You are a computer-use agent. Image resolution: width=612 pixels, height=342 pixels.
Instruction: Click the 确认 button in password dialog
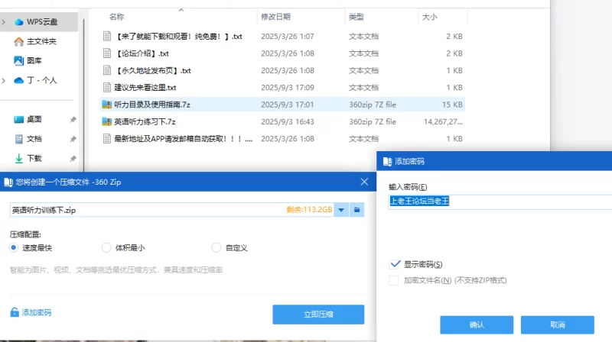pyautogui.click(x=476, y=324)
